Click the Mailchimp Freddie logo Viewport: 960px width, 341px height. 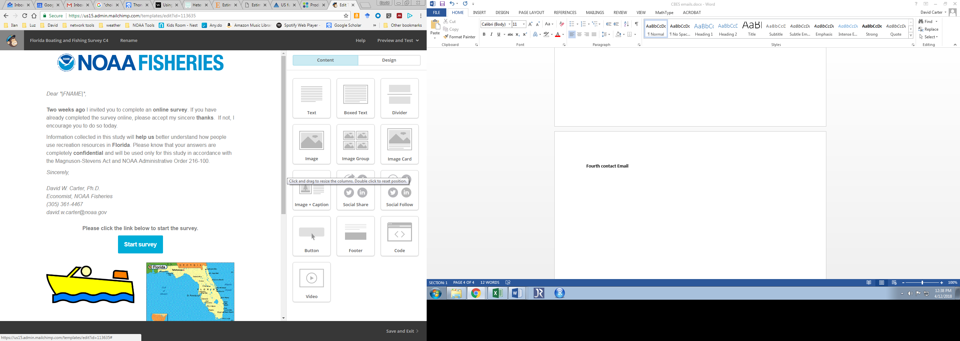[12, 40]
